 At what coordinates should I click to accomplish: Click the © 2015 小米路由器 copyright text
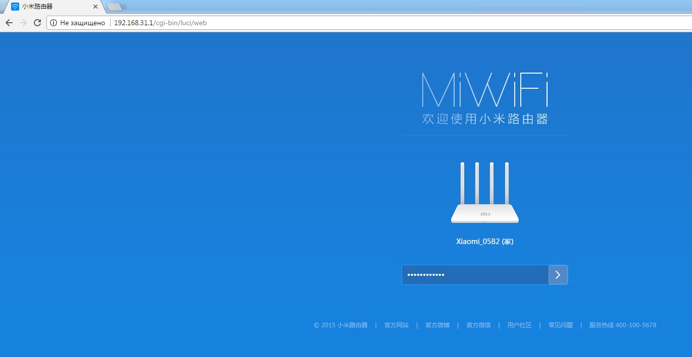click(341, 325)
